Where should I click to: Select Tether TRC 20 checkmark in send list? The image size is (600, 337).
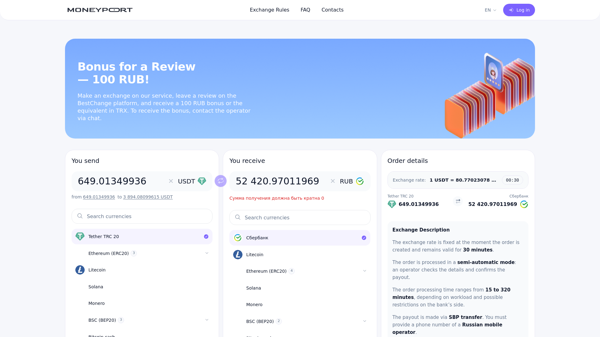tap(206, 237)
